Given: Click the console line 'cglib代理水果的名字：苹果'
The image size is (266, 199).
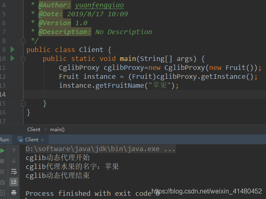Looking at the screenshot, I should pos(72,167).
